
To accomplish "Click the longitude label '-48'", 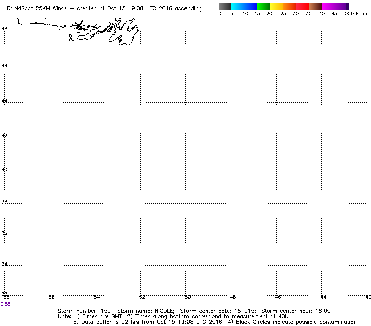I will point(231,297).
